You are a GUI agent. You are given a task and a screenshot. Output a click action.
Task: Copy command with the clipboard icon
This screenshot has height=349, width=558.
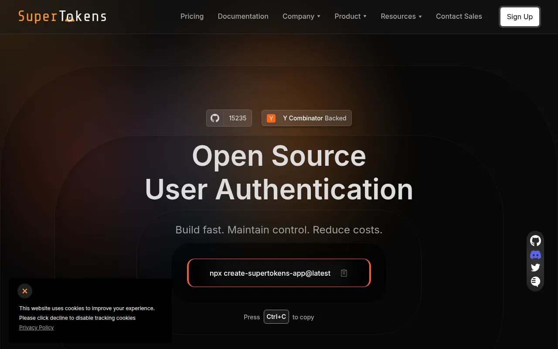(x=344, y=273)
